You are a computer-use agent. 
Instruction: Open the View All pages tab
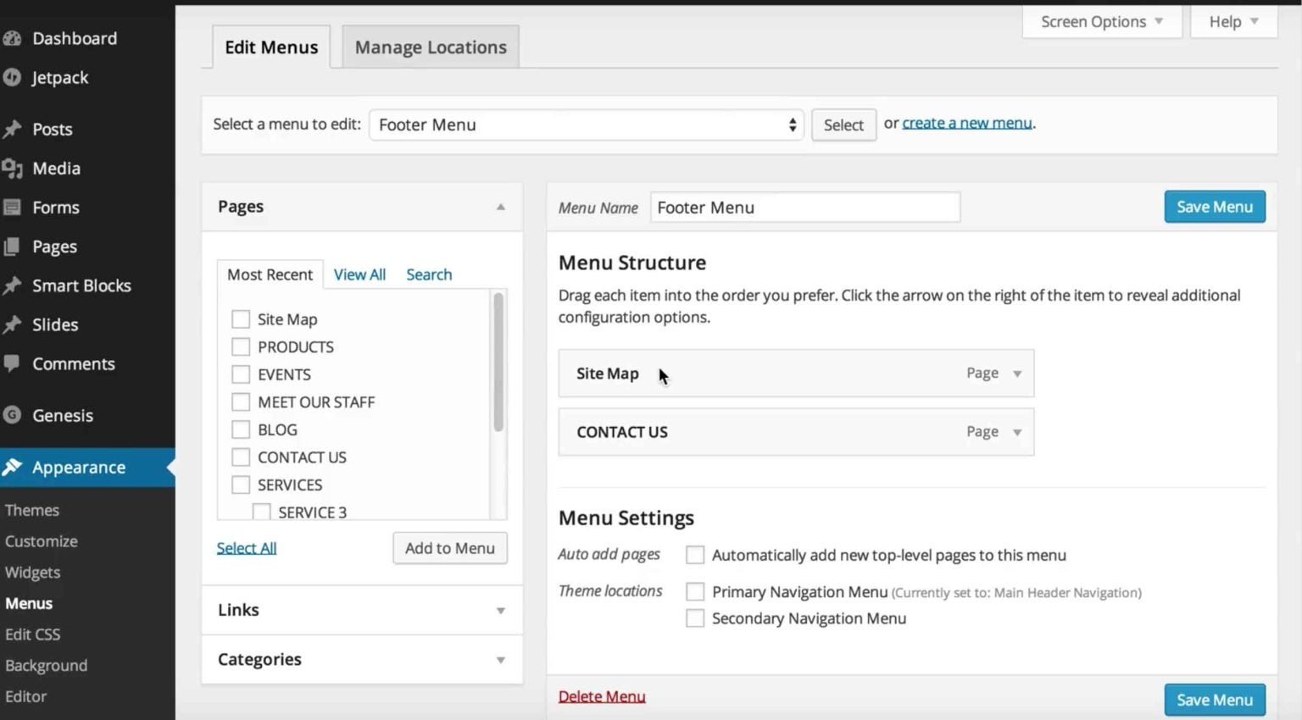coord(359,274)
